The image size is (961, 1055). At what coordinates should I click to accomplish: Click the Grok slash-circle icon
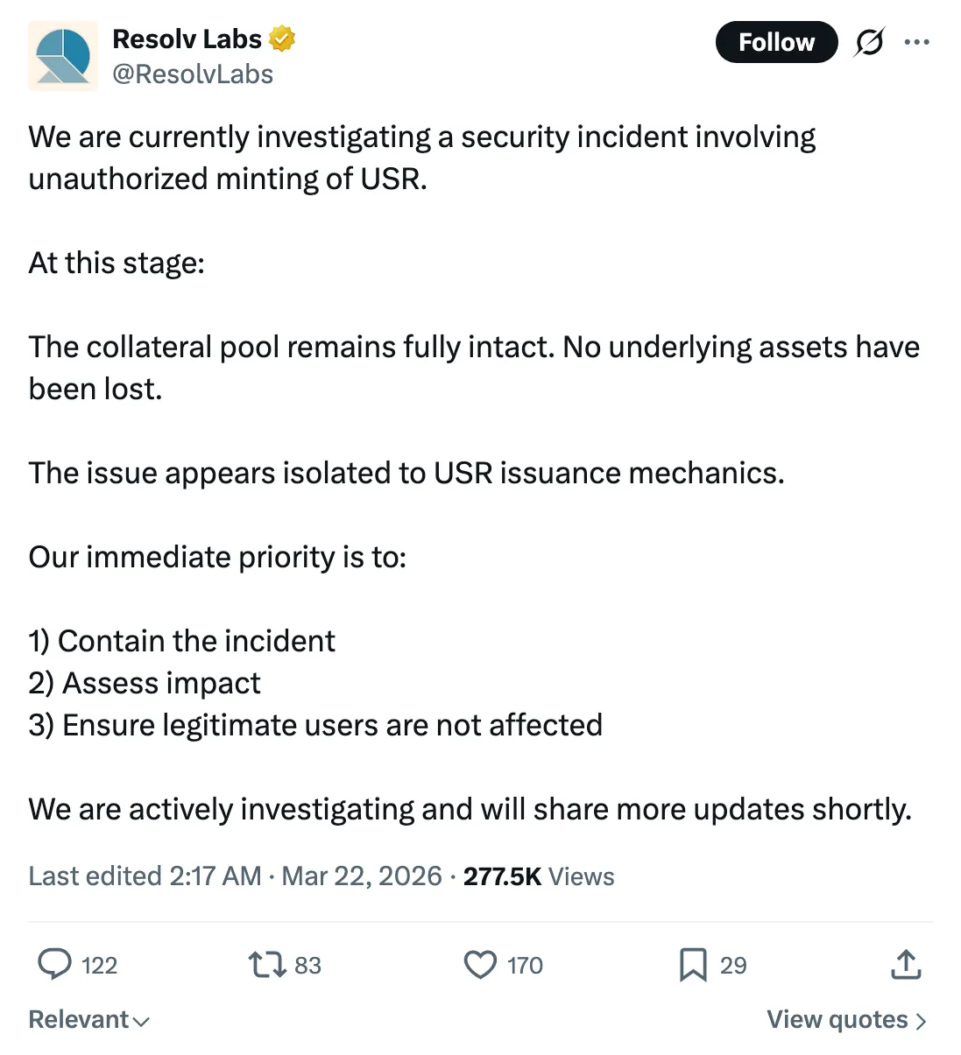click(868, 42)
